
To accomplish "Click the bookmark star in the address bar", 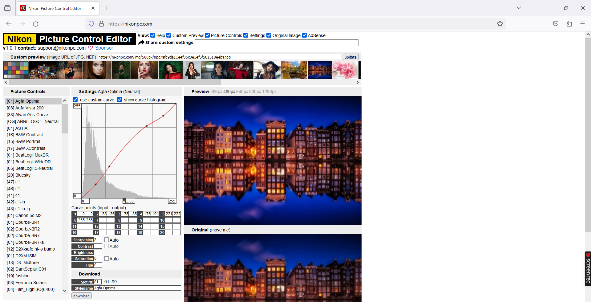I will pyautogui.click(x=500, y=24).
